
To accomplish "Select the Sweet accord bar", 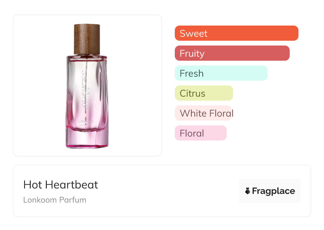I will click(x=236, y=33).
